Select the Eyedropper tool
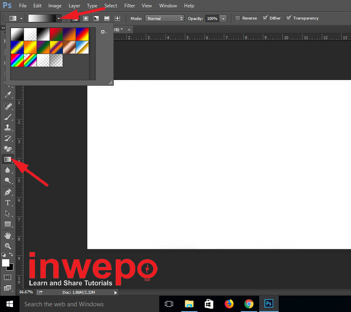This screenshot has height=312, width=351. pyautogui.click(x=7, y=95)
